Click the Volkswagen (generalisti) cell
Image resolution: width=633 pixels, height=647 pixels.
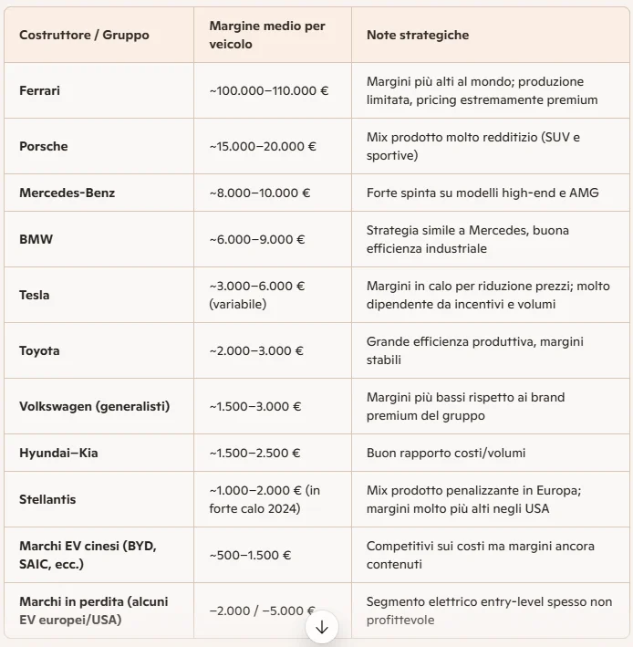[x=99, y=406]
